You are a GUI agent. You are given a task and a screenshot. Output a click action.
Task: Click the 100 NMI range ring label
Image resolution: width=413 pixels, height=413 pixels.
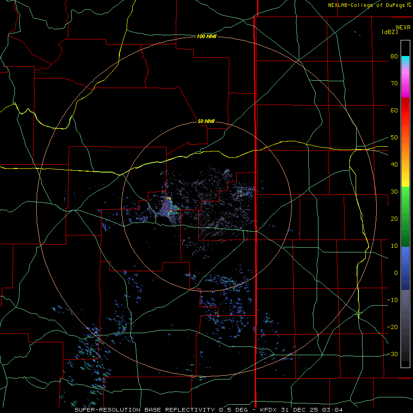click(x=206, y=36)
